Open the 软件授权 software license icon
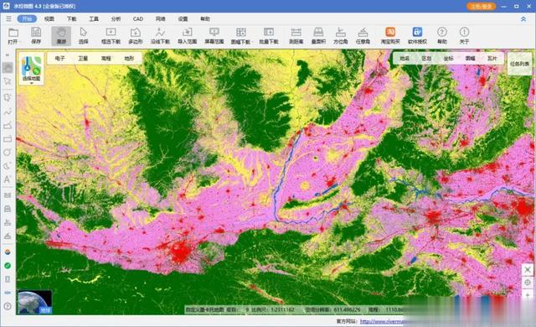The width and height of the screenshot is (536, 327). tap(417, 36)
